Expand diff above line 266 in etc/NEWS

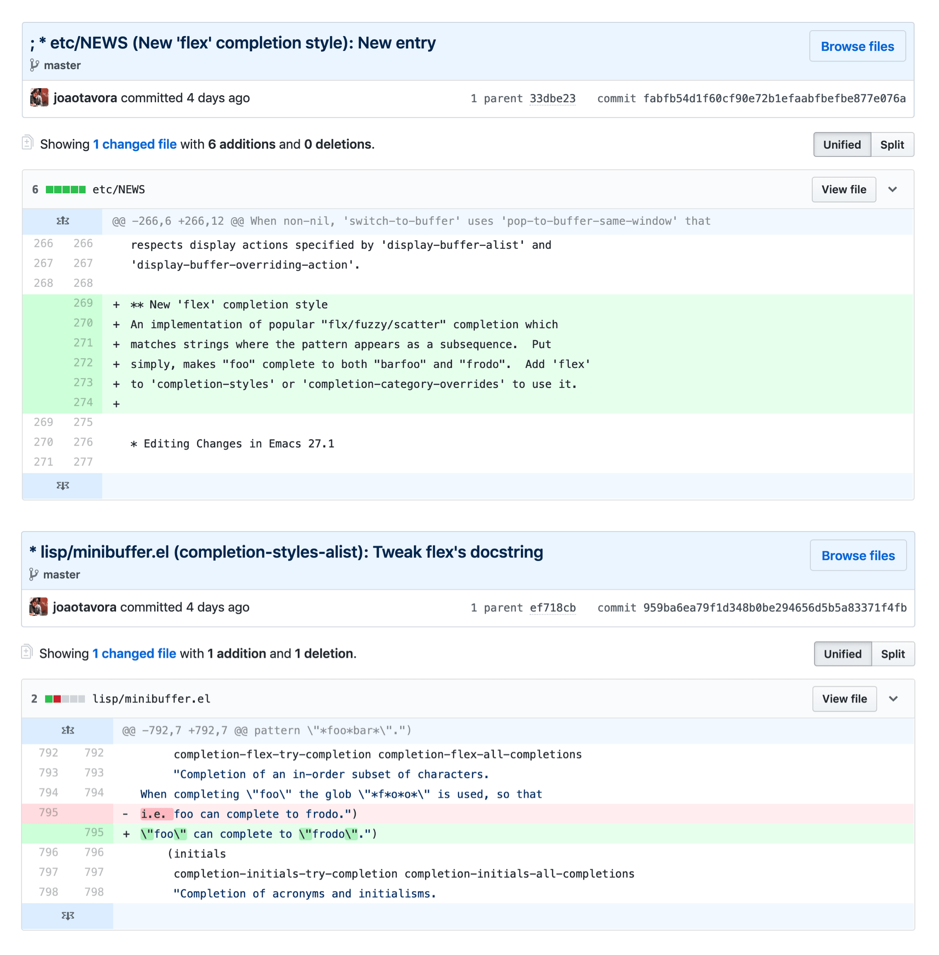[x=63, y=221]
